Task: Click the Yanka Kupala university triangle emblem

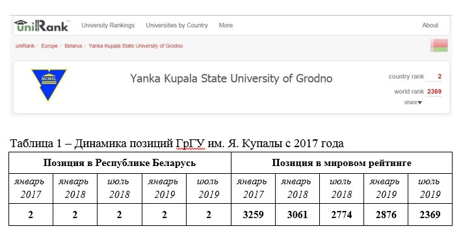Action: pyautogui.click(x=49, y=85)
